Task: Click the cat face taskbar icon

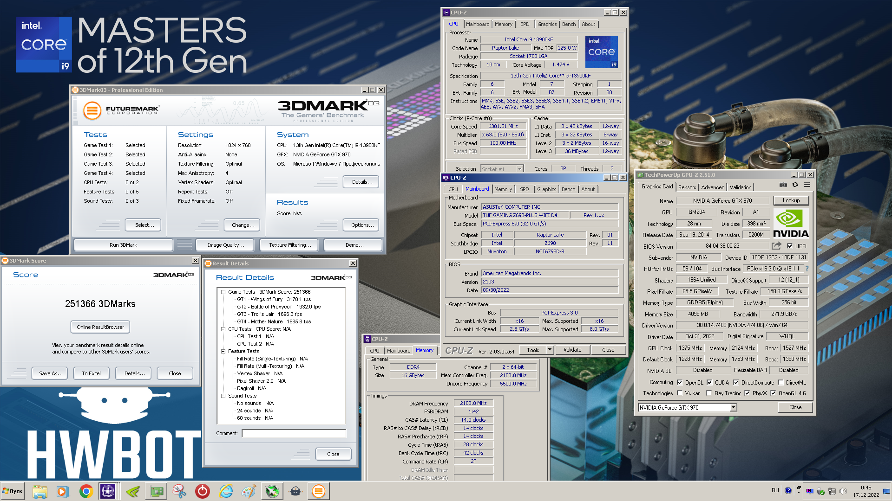Action: coord(295,491)
